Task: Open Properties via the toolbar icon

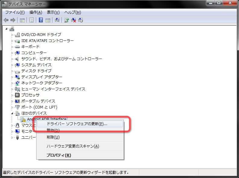Action: tap(31, 20)
